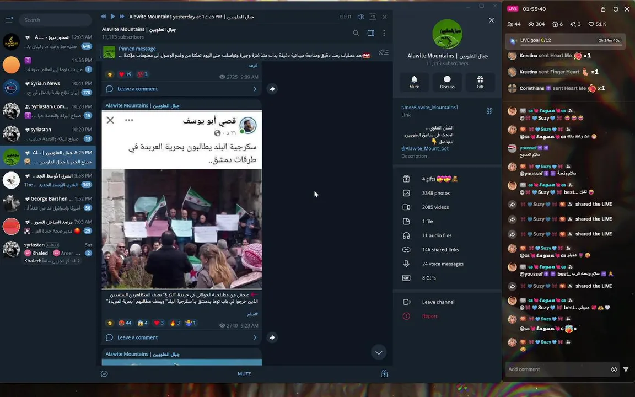Open emoji picker in LIVE comment box
The image size is (635, 397).
(x=614, y=369)
